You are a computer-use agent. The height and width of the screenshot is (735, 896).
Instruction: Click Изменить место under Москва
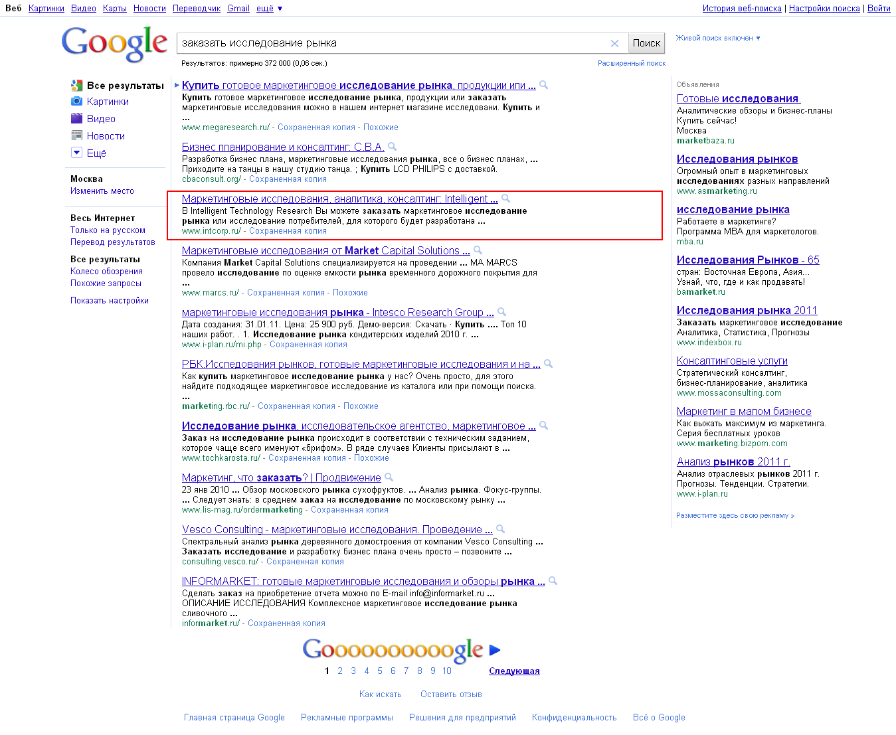(x=102, y=191)
